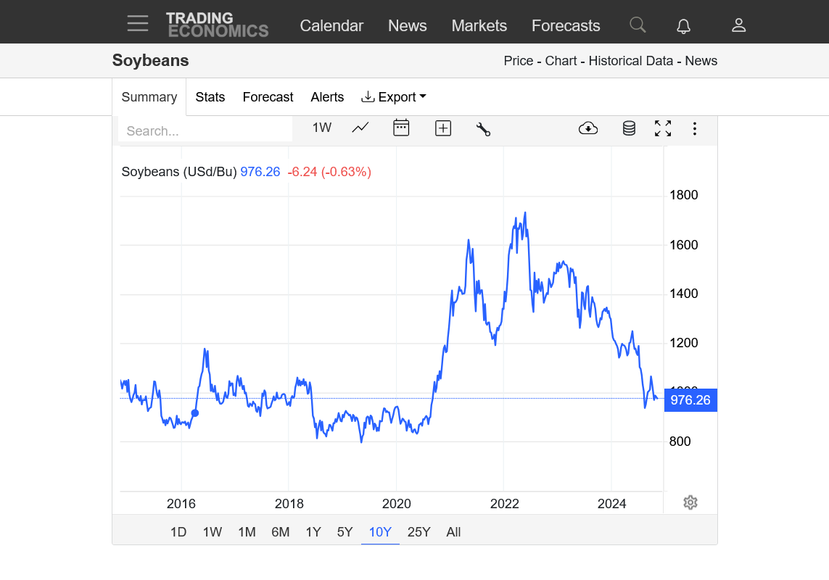Open the user account icon
The width and height of the screenshot is (829, 580).
(738, 25)
